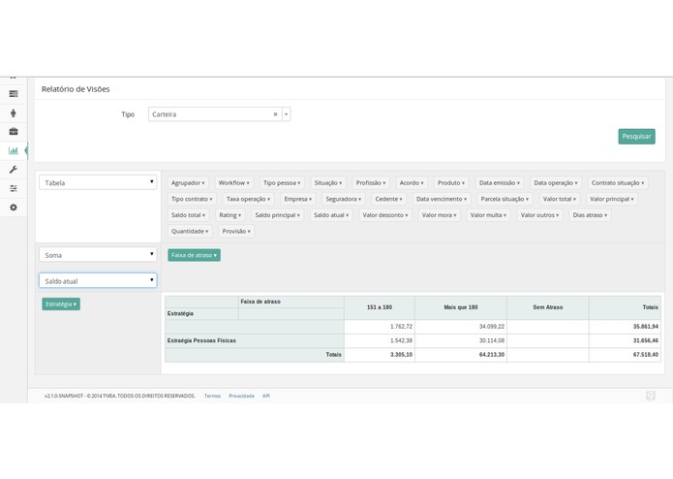Open the Valor mora attribute filter
673x479 pixels.
pyautogui.click(x=439, y=215)
